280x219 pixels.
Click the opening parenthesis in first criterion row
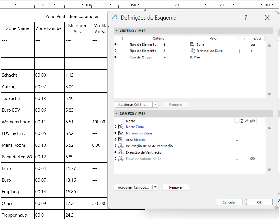click(118, 45)
